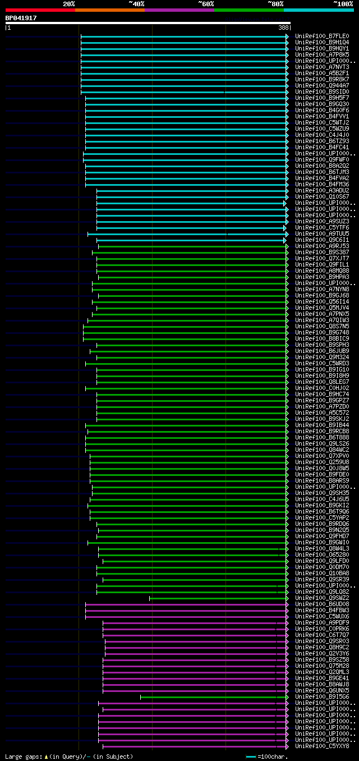Open hit UniRef100_Q259U8

coord(322,462)
